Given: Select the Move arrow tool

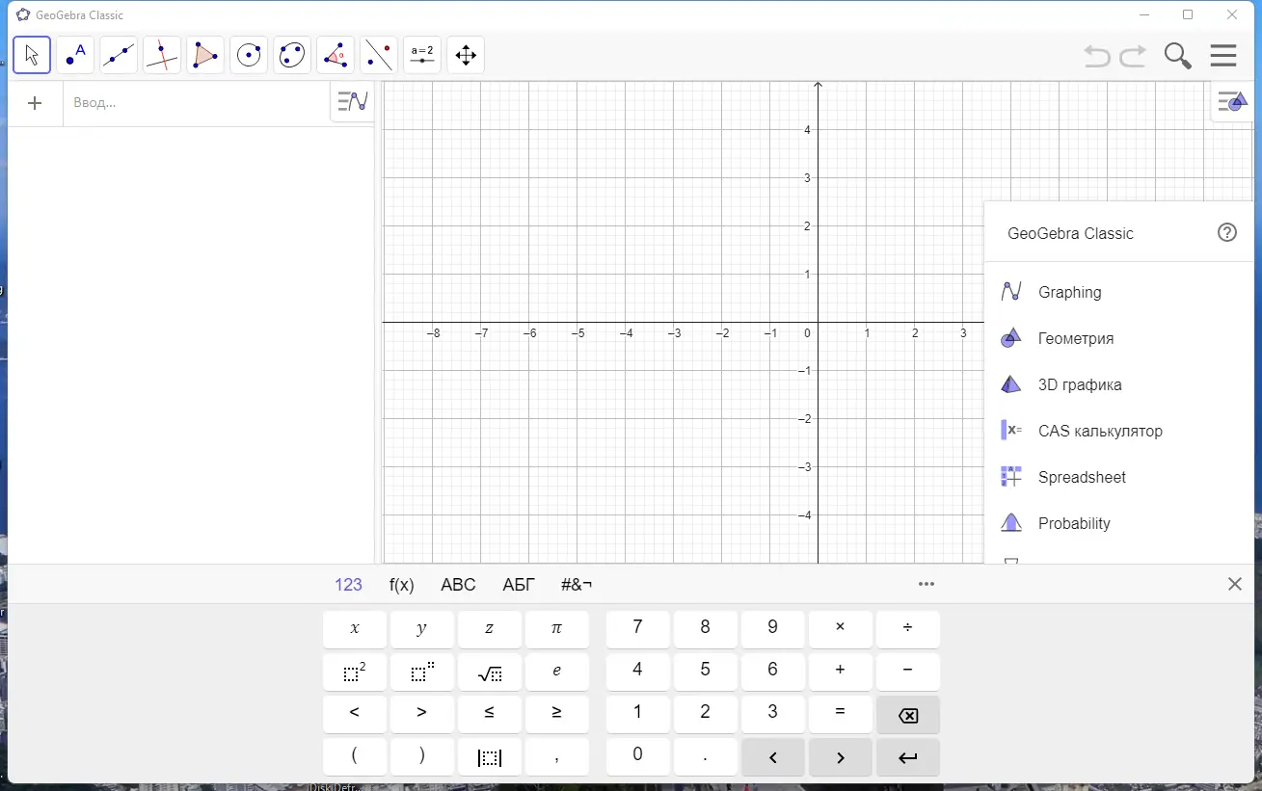Looking at the screenshot, I should pyautogui.click(x=32, y=55).
